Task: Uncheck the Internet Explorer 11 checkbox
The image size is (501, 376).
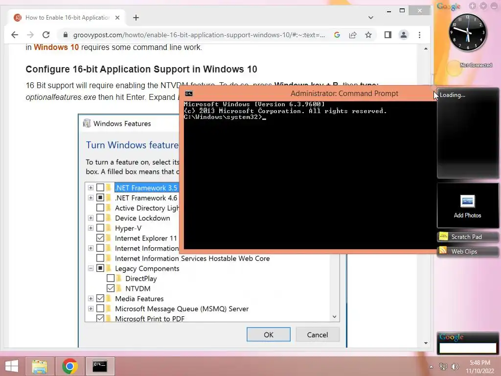Action: [x=100, y=238]
